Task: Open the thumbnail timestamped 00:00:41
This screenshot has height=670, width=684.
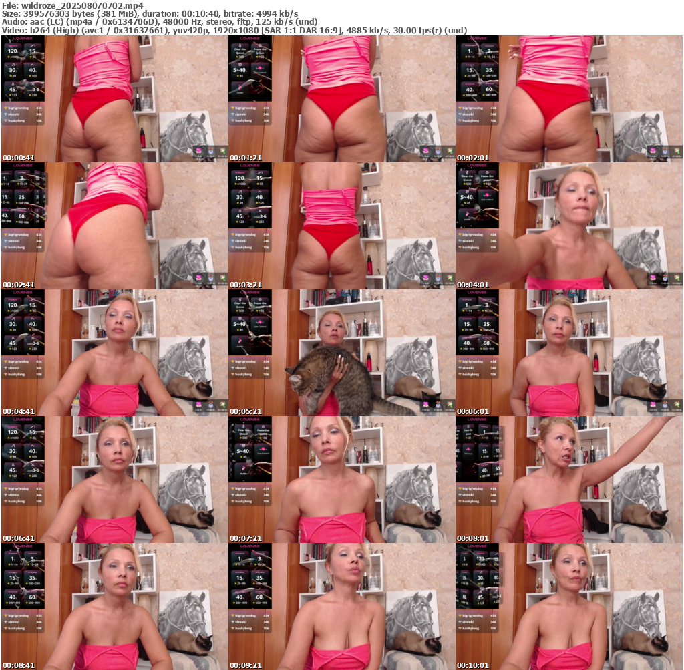Action: (x=114, y=99)
